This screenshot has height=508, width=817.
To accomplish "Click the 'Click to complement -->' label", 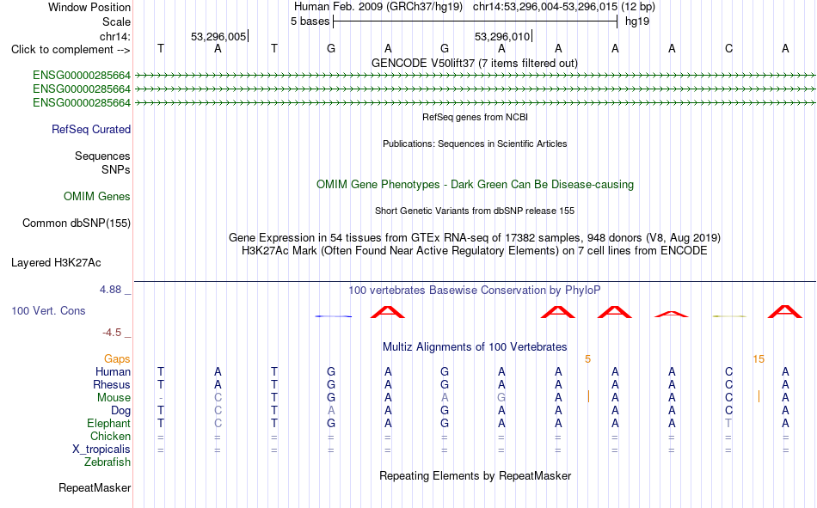I will tap(71, 50).
